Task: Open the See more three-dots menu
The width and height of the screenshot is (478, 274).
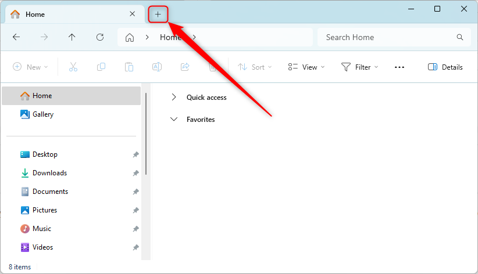Action: click(x=399, y=67)
